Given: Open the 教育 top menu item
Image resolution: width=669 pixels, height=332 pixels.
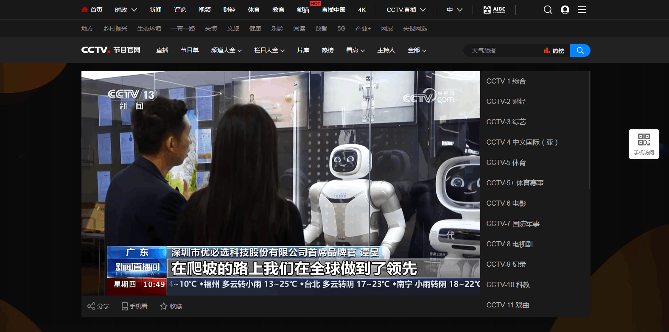Looking at the screenshot, I should [x=278, y=10].
